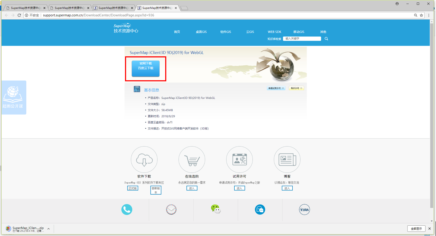436x236 pixels.
Task: Click 进入 under 试用许可
Action: [x=239, y=188]
